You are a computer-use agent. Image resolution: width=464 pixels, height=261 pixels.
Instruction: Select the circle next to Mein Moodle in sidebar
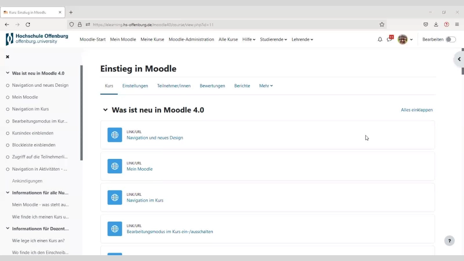click(7, 97)
